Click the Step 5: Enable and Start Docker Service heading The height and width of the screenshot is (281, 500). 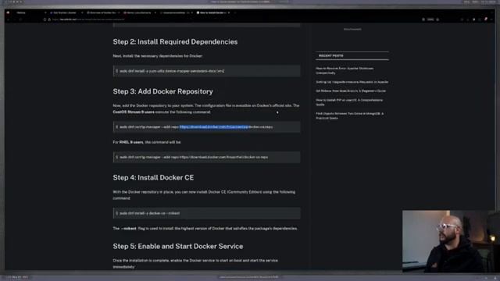[x=177, y=247]
